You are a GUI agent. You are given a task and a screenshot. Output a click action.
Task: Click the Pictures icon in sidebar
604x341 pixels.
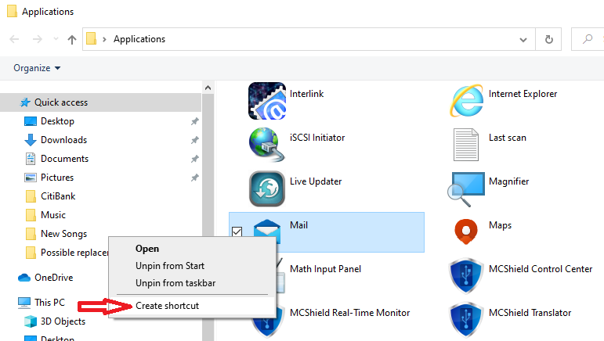(31, 178)
